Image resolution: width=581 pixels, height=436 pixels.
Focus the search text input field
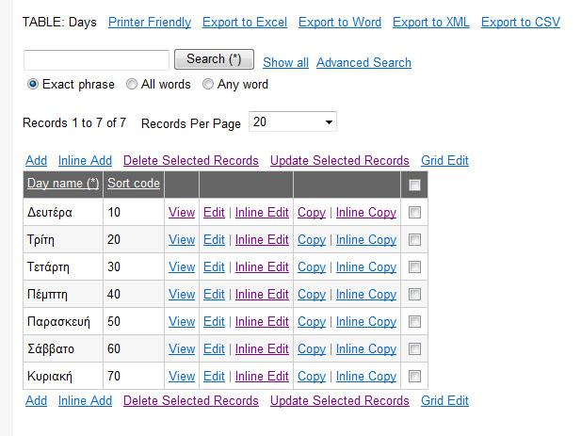tap(96, 60)
